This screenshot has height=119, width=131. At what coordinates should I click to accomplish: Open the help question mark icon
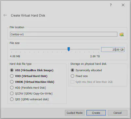[x=111, y=5]
